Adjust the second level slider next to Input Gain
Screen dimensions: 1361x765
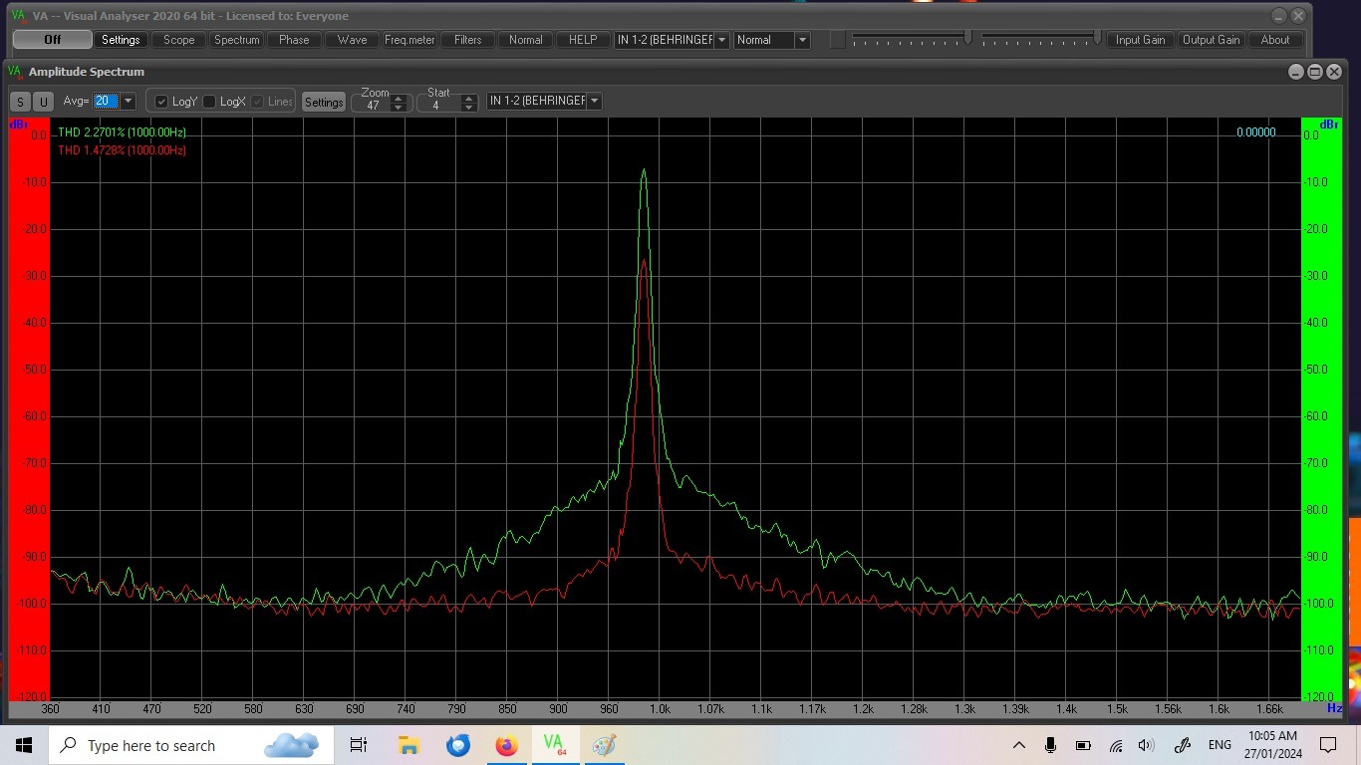[1041, 38]
